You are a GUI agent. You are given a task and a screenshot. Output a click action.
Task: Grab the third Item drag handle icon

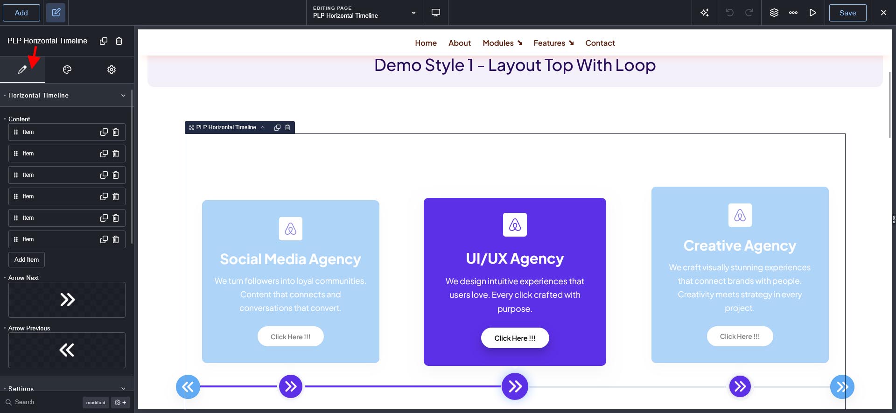tap(16, 175)
